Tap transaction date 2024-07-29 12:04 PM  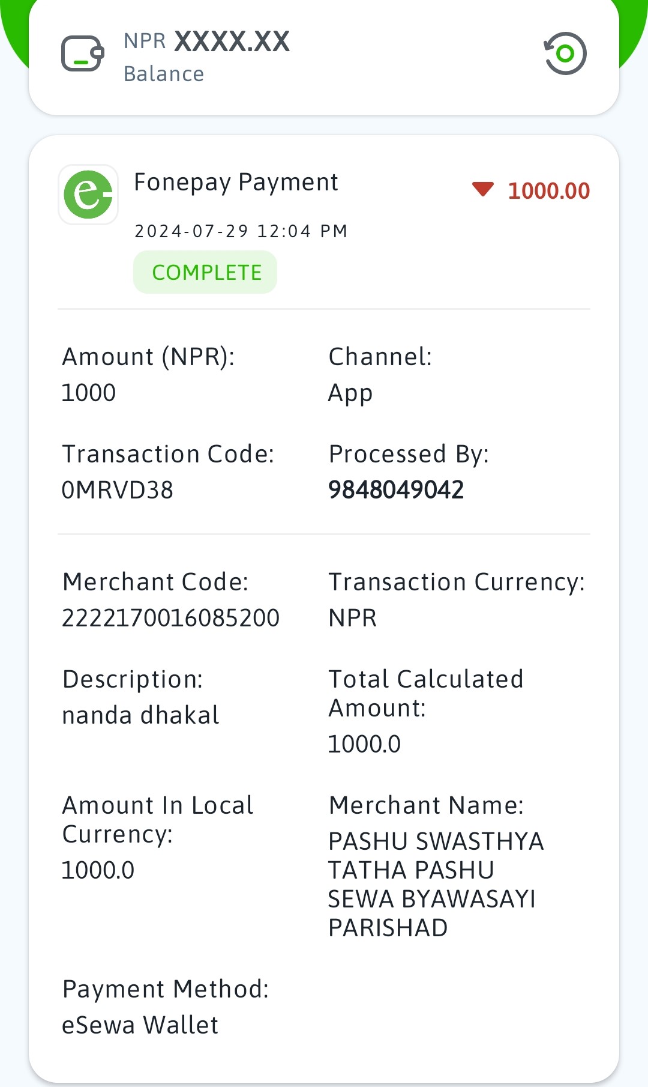point(241,231)
